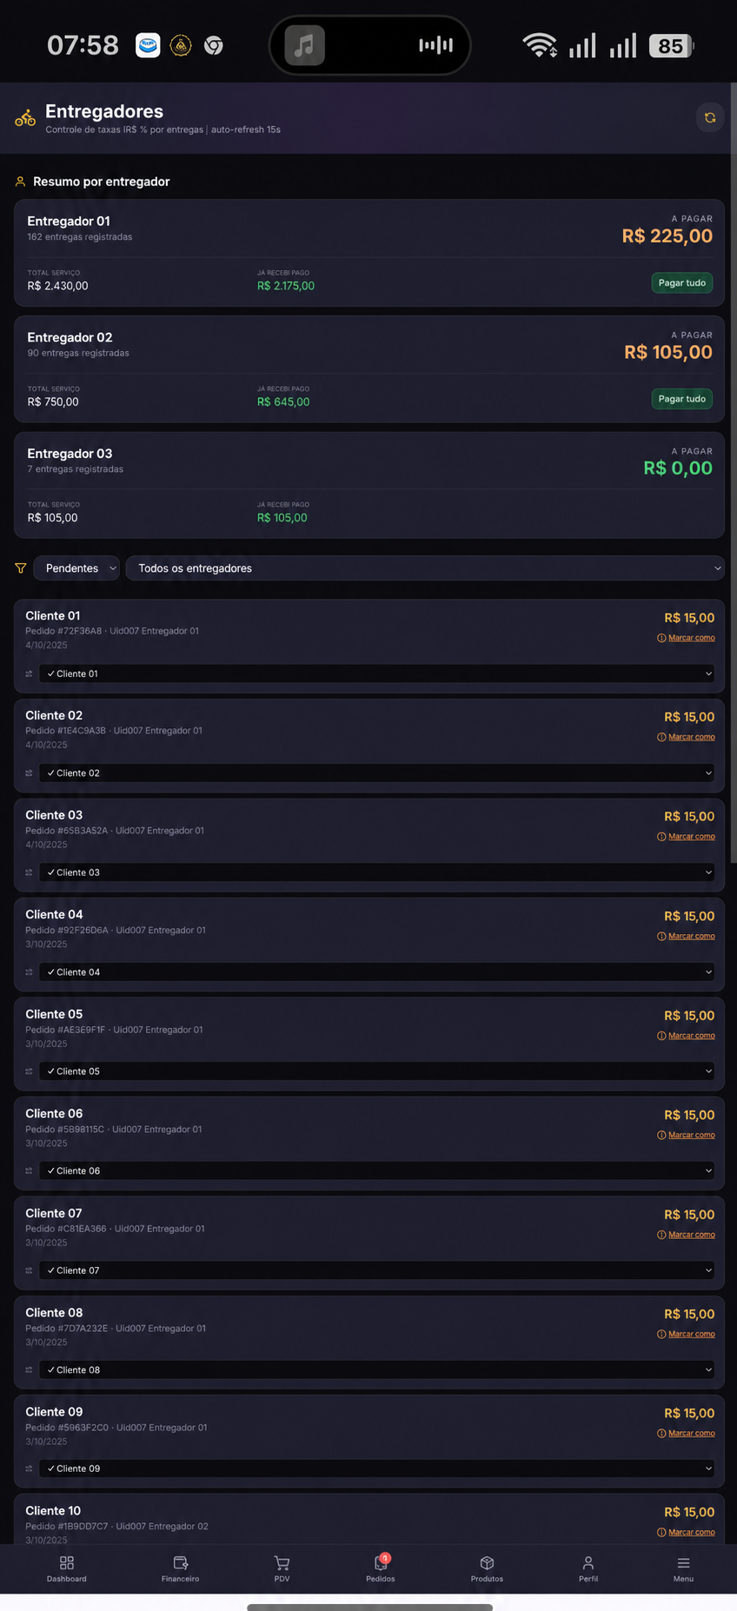Viewport: 737px width, 1611px height.
Task: Click the swap icon beside the Cliente 01 dropdown
Action: (29, 674)
